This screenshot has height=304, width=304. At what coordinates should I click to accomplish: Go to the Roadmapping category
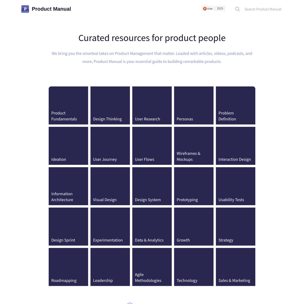pos(68,267)
